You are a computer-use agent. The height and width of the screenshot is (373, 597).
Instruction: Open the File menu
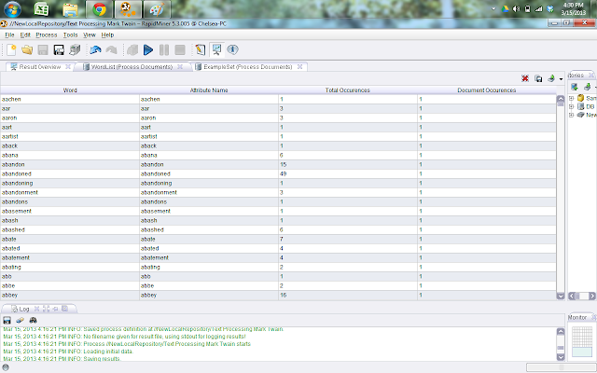9,35
